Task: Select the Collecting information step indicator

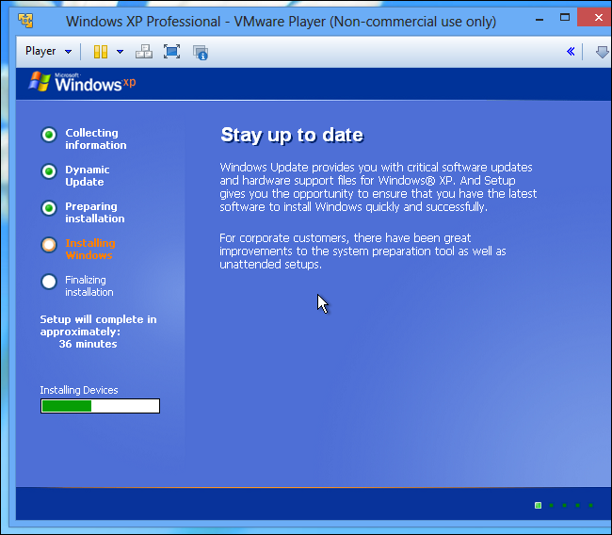Action: click(x=49, y=135)
